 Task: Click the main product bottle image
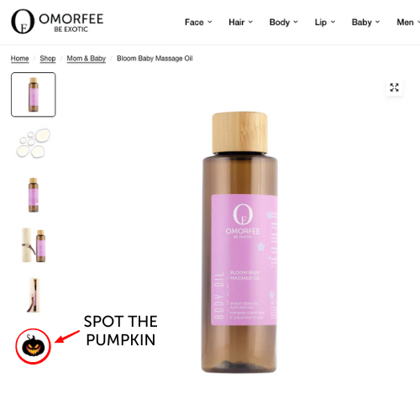coord(239,242)
